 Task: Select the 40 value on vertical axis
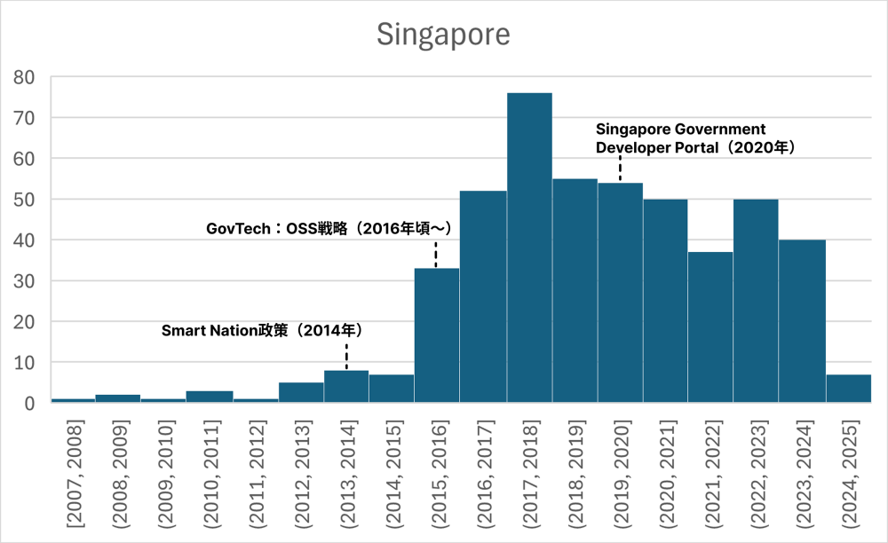[x=25, y=240]
